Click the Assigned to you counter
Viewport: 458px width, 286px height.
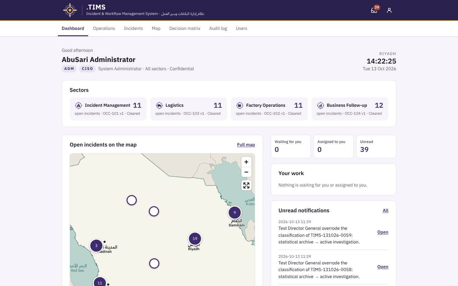pos(333,146)
